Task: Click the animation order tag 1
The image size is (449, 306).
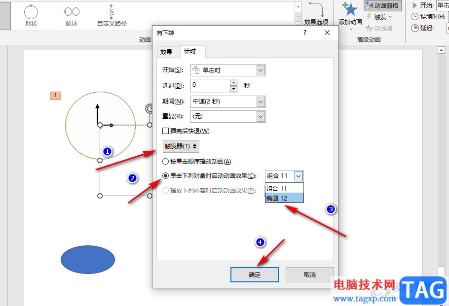Action: (x=55, y=95)
